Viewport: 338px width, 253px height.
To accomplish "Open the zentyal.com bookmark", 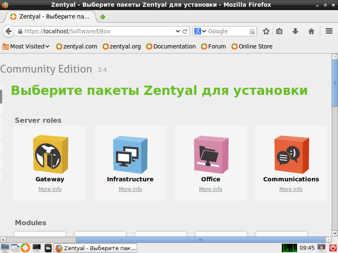I will coord(76,46).
